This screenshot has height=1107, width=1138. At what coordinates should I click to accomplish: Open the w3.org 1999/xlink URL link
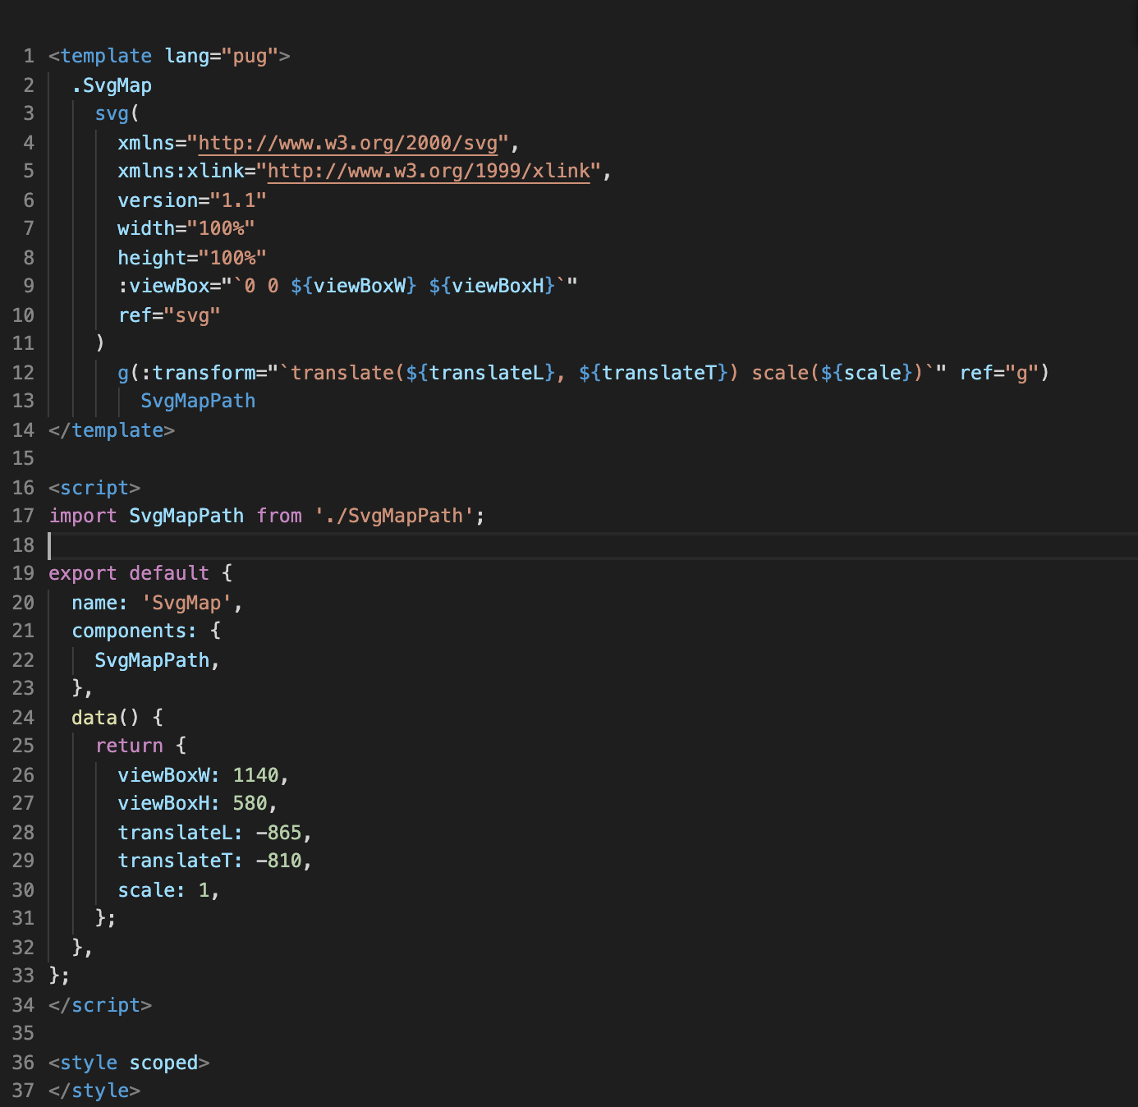click(429, 171)
